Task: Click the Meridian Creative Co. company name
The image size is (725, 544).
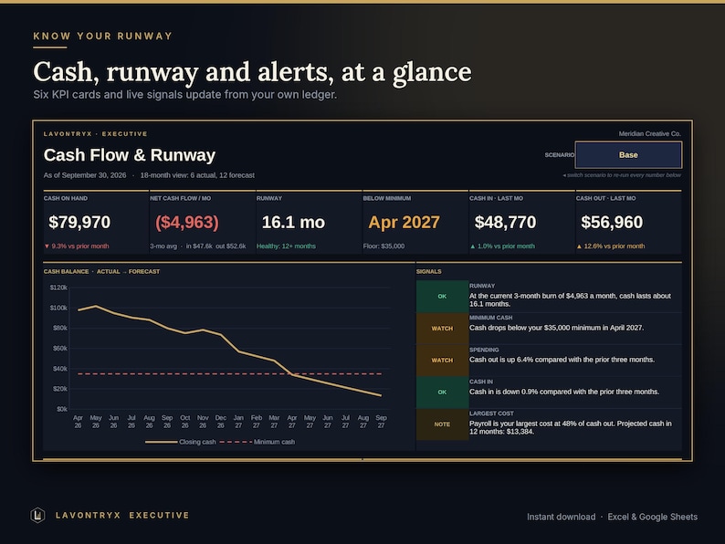Action: tap(649, 133)
